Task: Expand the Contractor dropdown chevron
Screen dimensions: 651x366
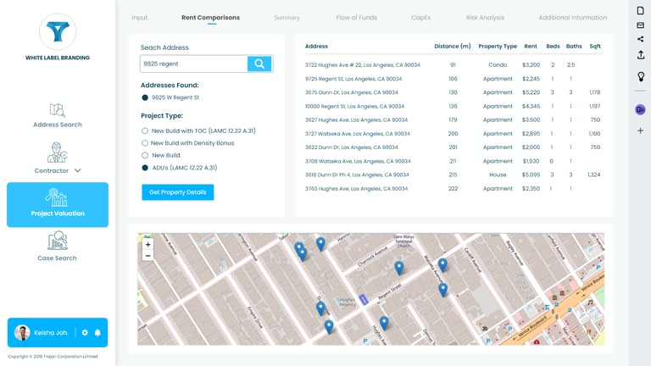Action: click(x=78, y=170)
